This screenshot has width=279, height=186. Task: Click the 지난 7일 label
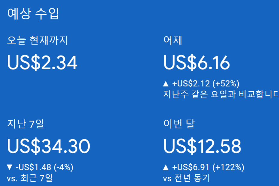[25, 124]
